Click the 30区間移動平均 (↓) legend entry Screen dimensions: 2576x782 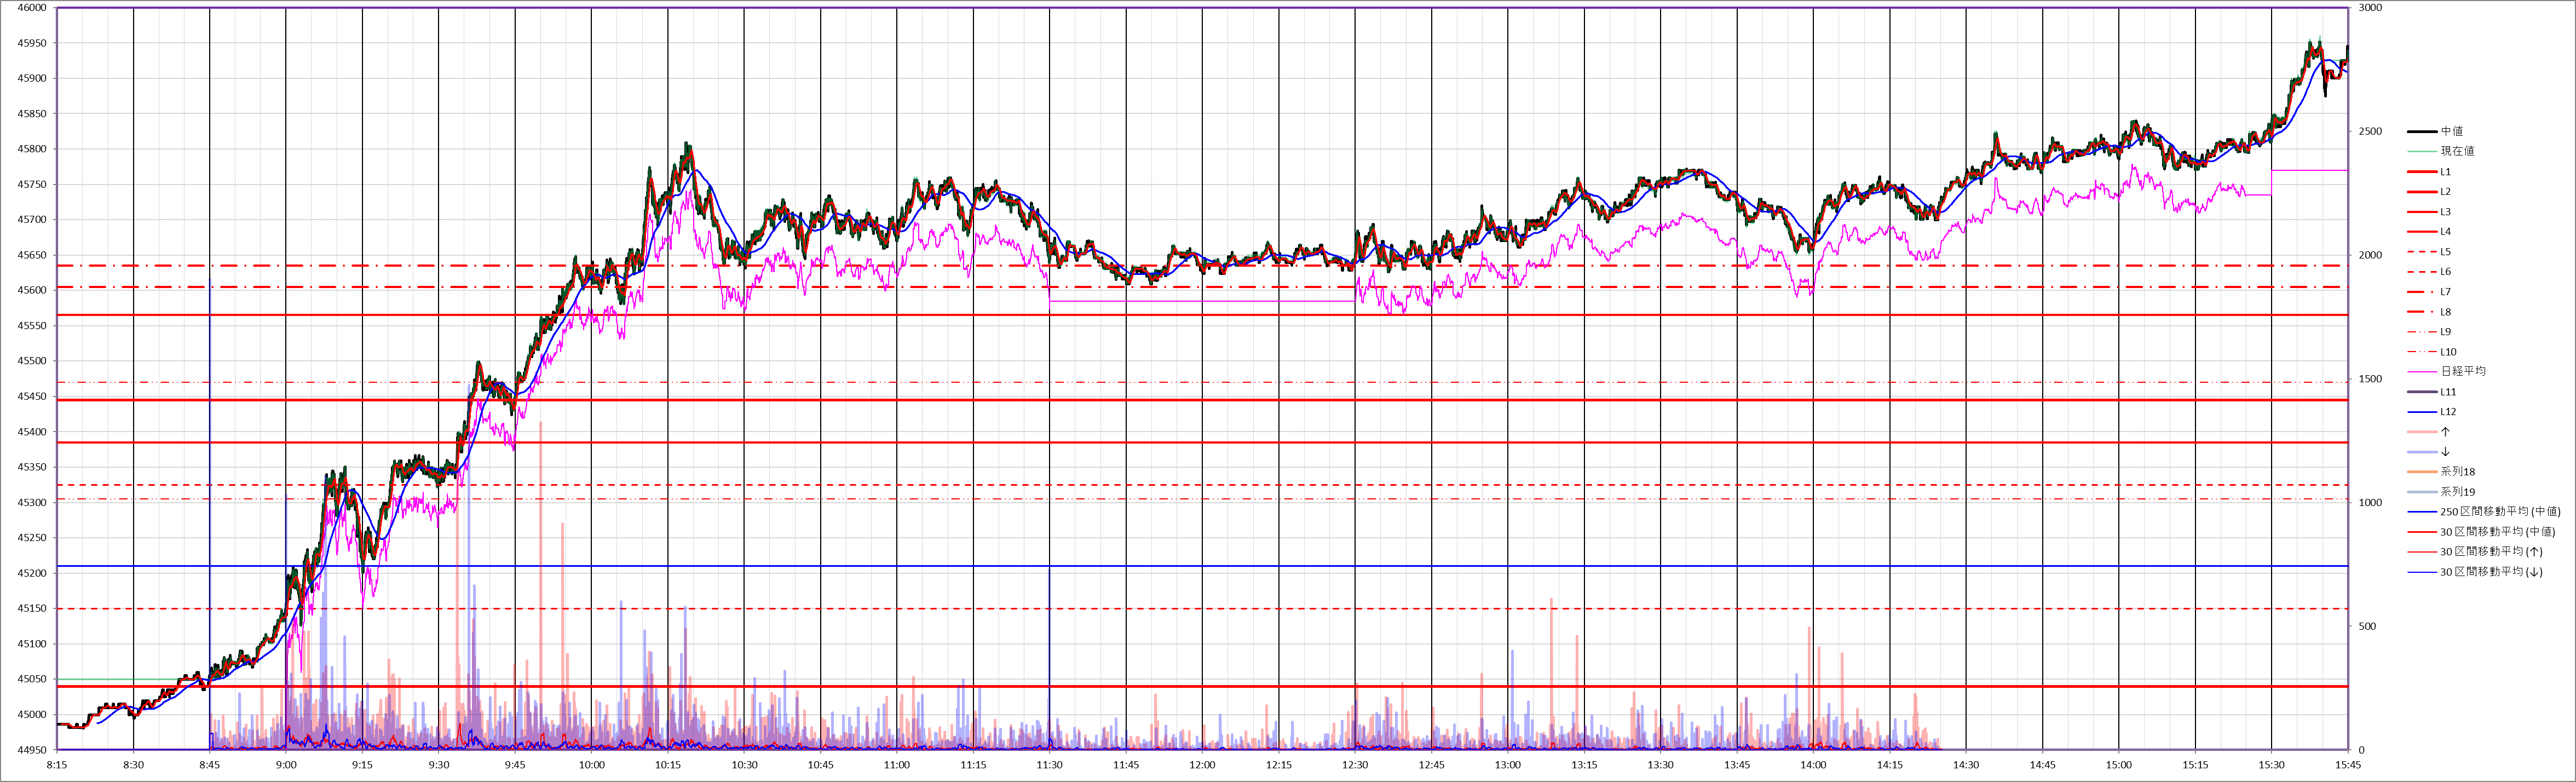(2490, 572)
